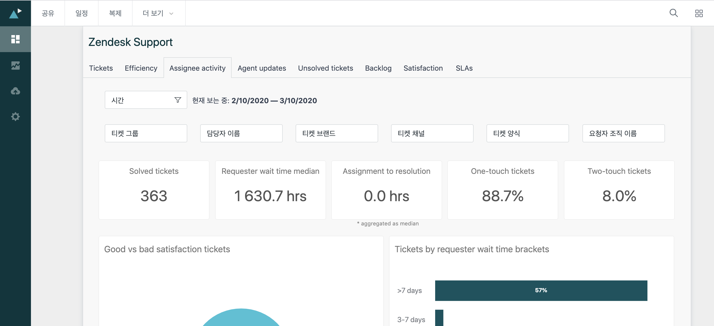Open the 티켓 브랜드 filter
This screenshot has height=326, width=714.
(336, 133)
